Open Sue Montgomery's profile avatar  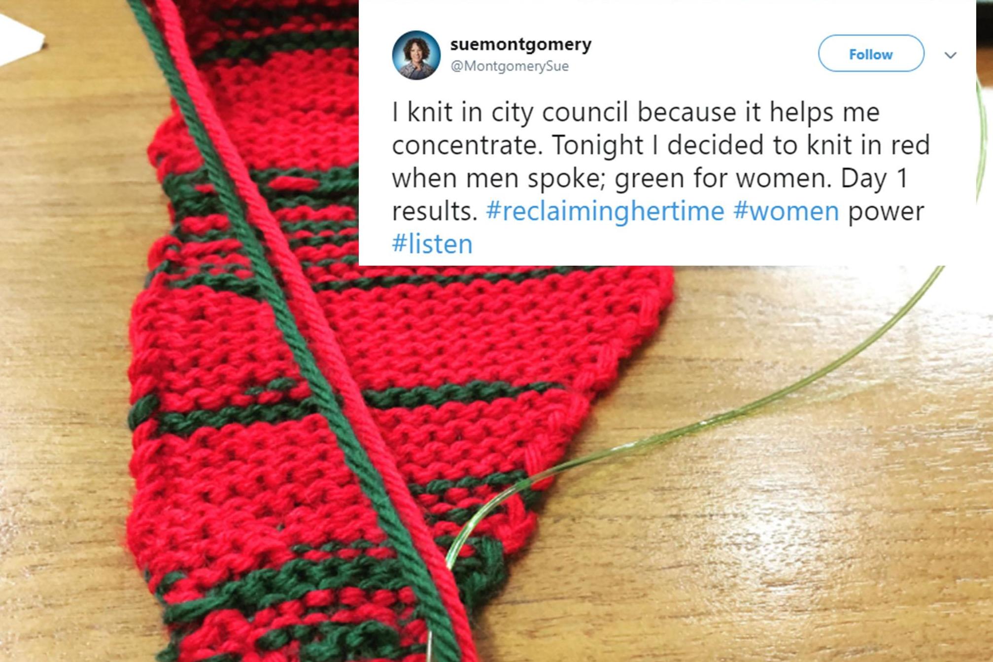416,55
